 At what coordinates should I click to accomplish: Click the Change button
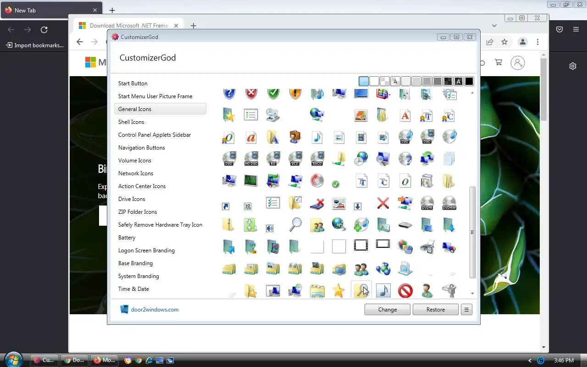pyautogui.click(x=388, y=310)
